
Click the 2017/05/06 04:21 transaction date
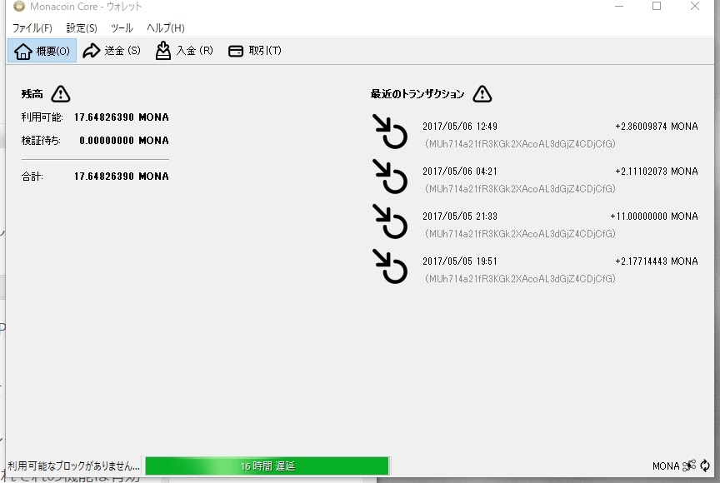pyautogui.click(x=460, y=171)
